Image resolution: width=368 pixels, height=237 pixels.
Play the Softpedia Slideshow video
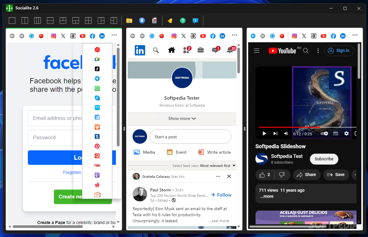(x=264, y=133)
